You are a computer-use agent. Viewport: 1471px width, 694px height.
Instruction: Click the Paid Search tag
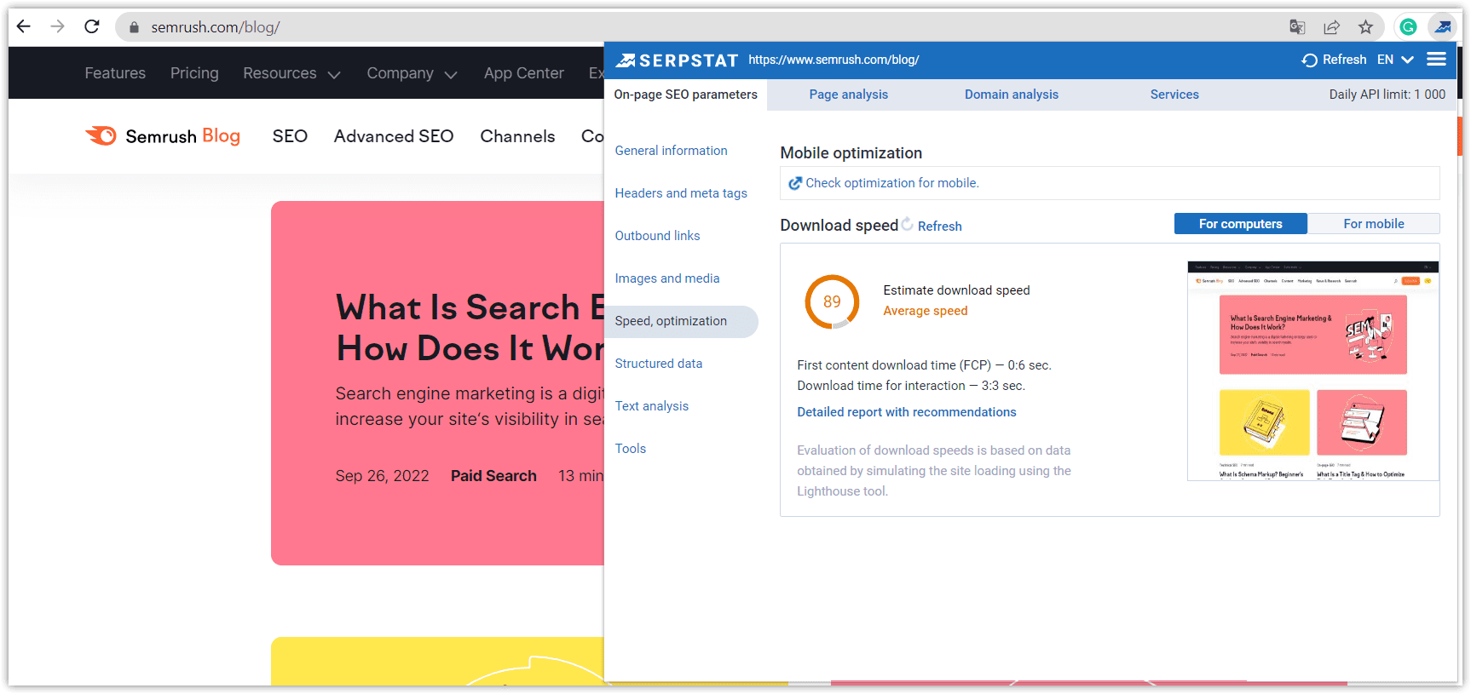[x=493, y=476]
